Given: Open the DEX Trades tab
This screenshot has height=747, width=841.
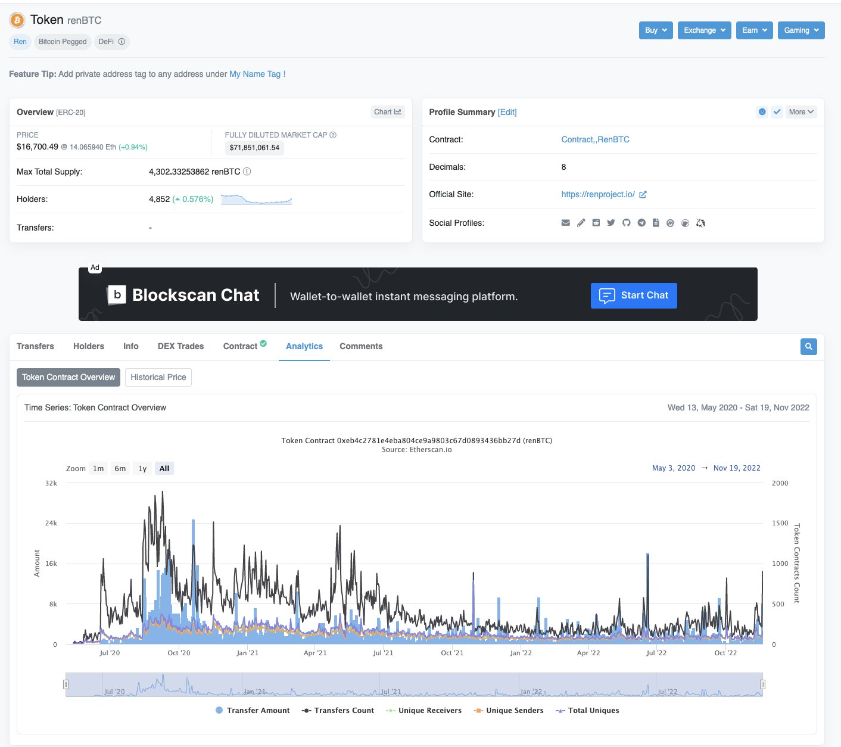Looking at the screenshot, I should 180,346.
